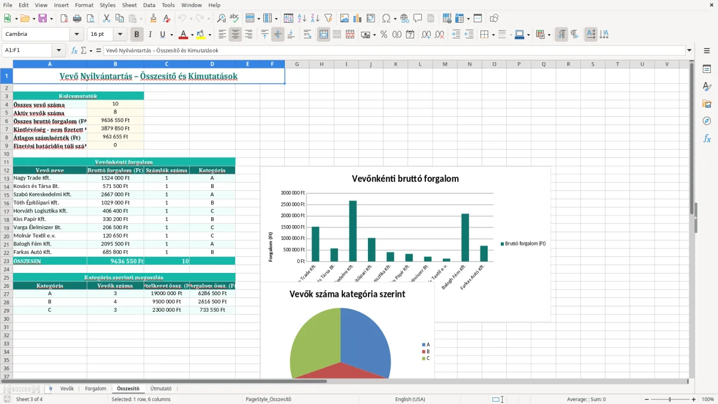Toggle Center Horizontally alignment
Viewport: 718px width, 404px height.
click(235, 35)
